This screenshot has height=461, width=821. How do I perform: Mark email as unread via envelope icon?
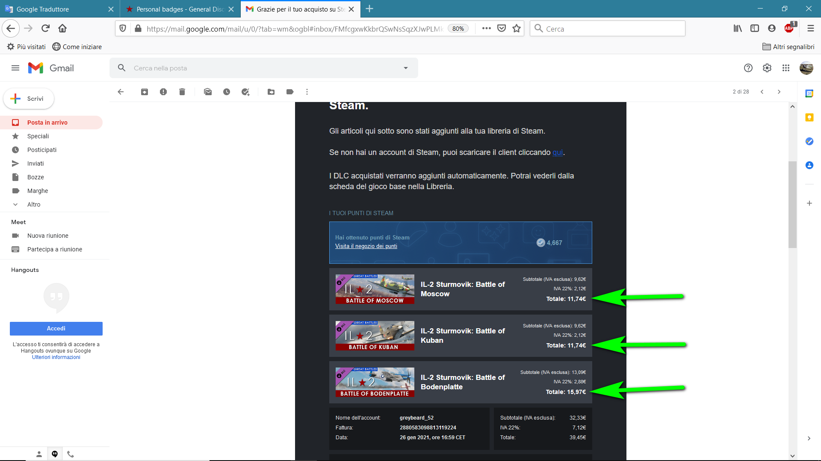pyautogui.click(x=208, y=92)
